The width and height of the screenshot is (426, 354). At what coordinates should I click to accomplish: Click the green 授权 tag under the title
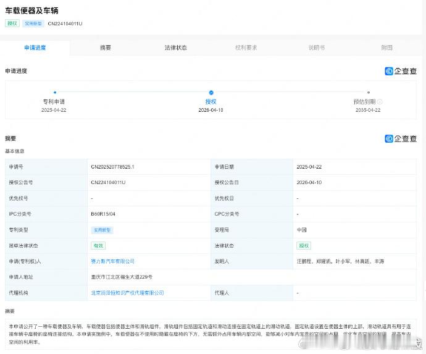coord(12,23)
